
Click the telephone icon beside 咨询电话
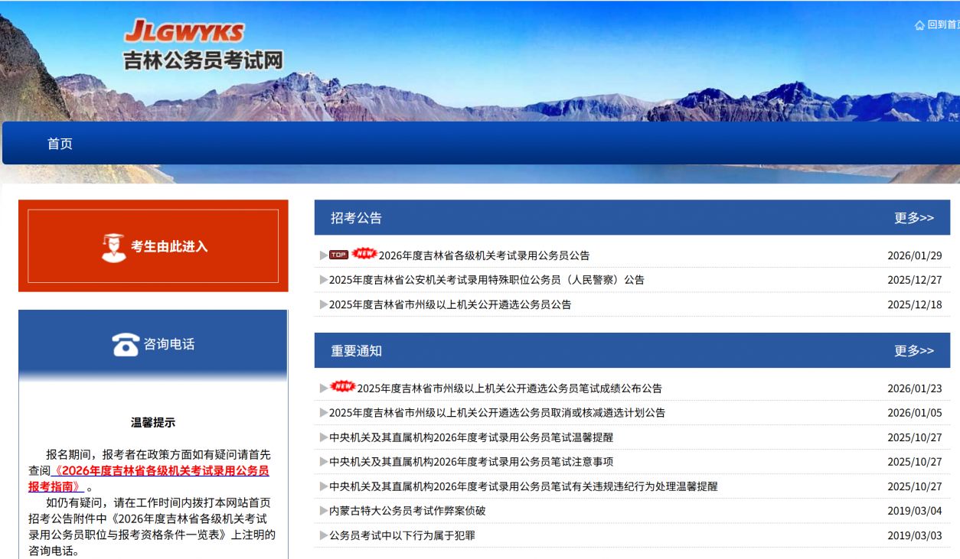pyautogui.click(x=126, y=345)
